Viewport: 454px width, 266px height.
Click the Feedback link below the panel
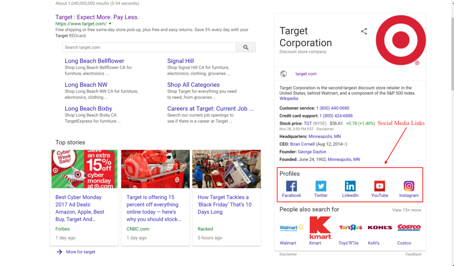click(x=413, y=254)
